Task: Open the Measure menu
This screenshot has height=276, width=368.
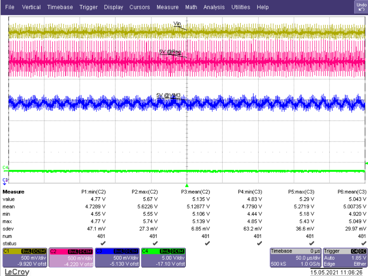Action: [168, 7]
